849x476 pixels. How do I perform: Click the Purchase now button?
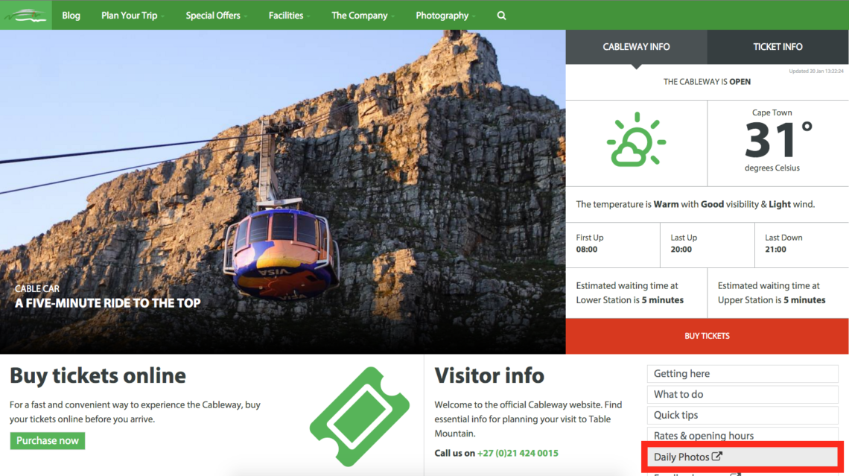click(x=48, y=441)
